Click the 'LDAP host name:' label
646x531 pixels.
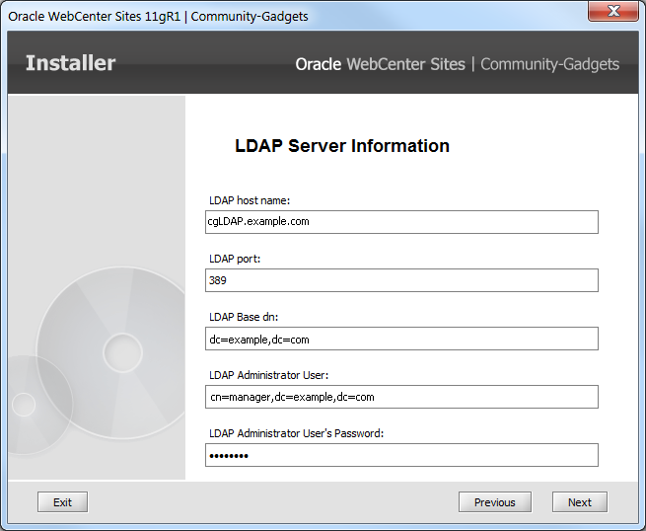[x=250, y=200]
